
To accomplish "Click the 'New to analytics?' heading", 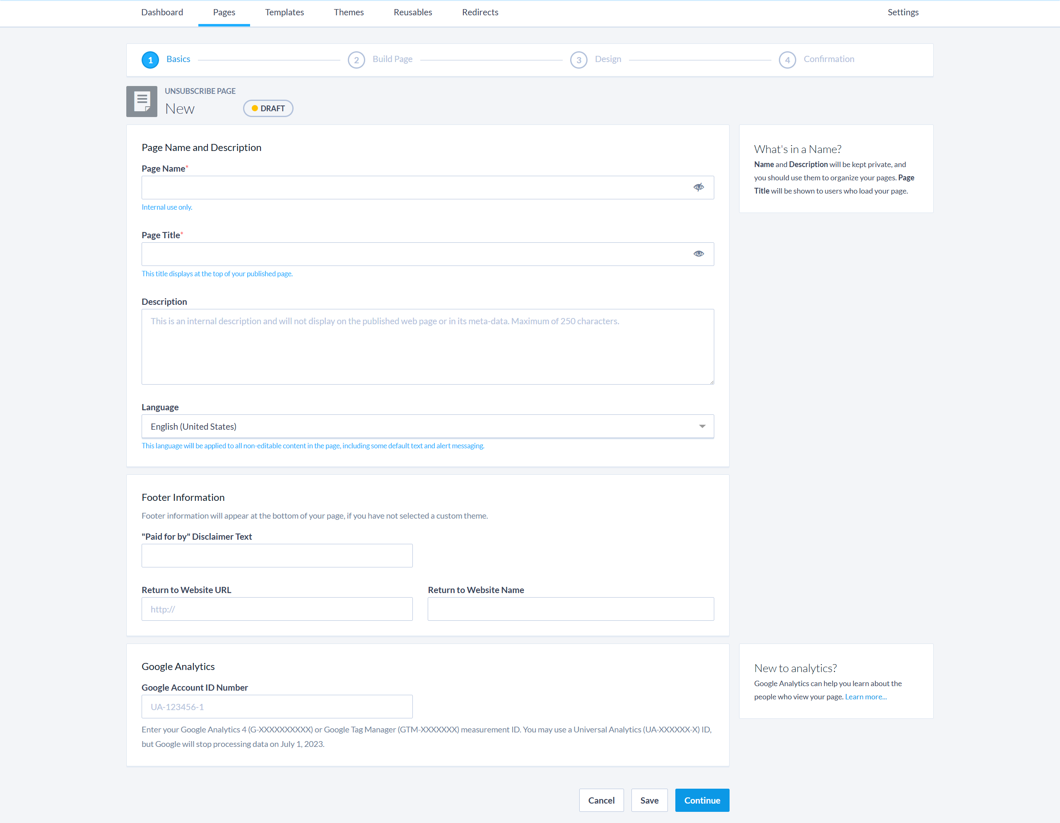I will click(795, 668).
